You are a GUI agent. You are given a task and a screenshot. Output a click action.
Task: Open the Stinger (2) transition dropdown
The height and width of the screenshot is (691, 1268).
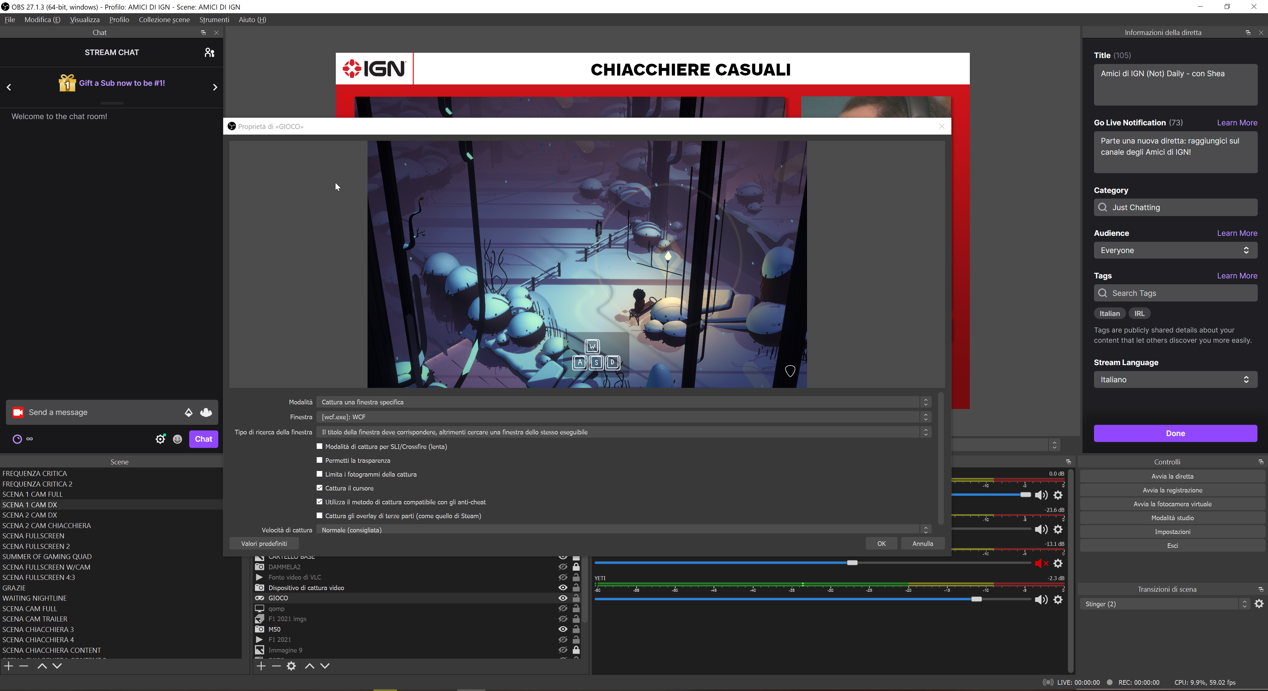pyautogui.click(x=1165, y=604)
